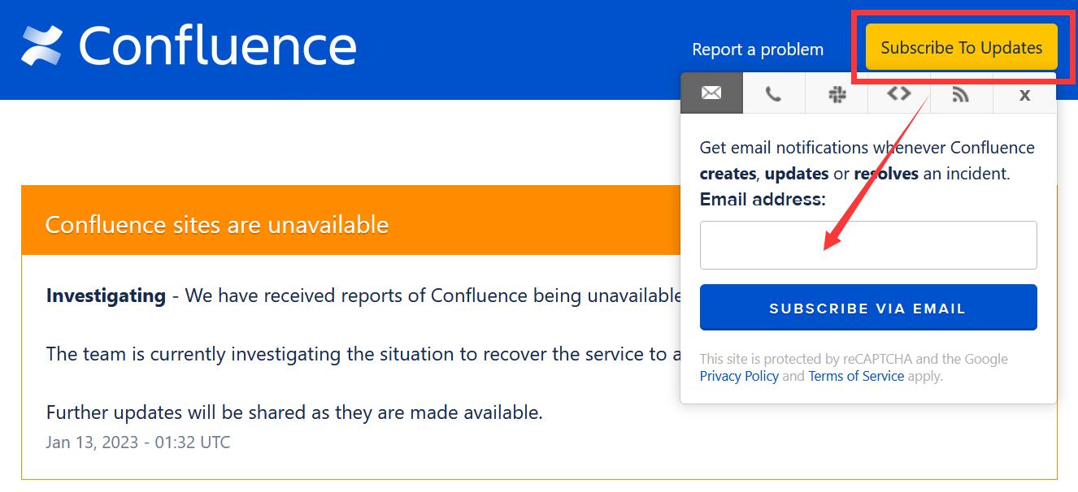This screenshot has width=1078, height=492.
Task: Click the Subscribe To Updates button
Action: click(961, 47)
